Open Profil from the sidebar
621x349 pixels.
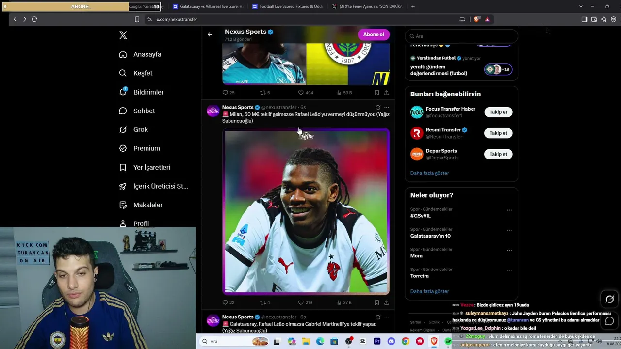click(134, 223)
